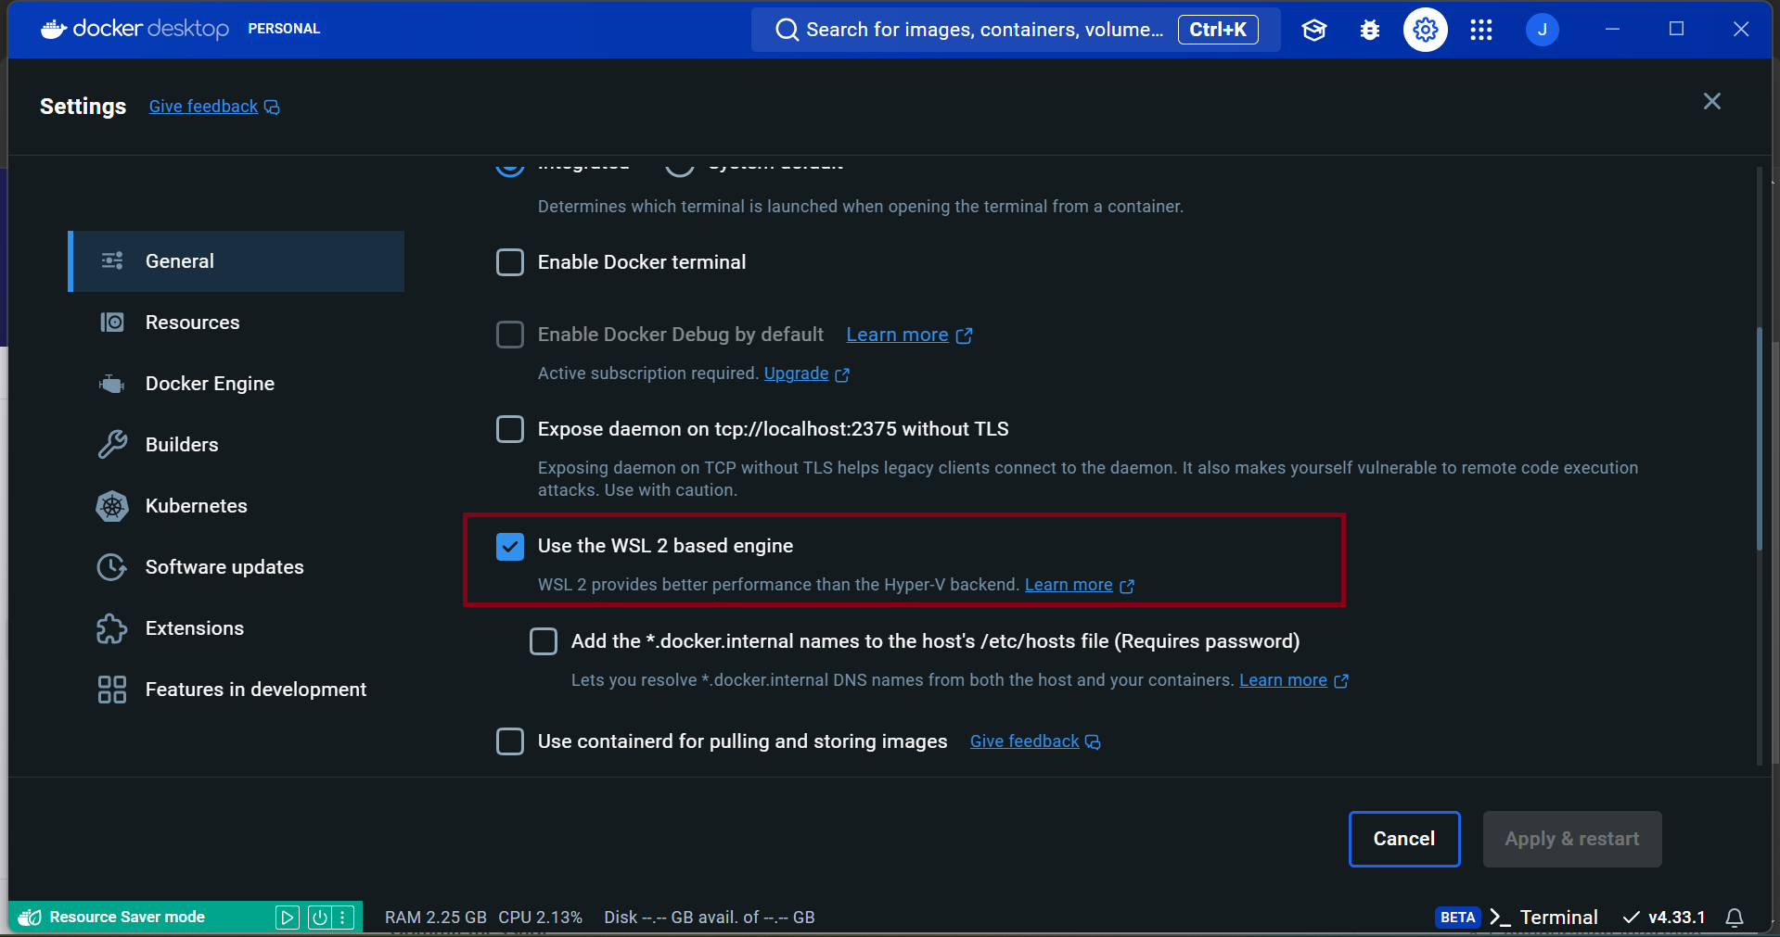
Task: Click the Extensions puzzle piece icon
Action: pos(112,628)
